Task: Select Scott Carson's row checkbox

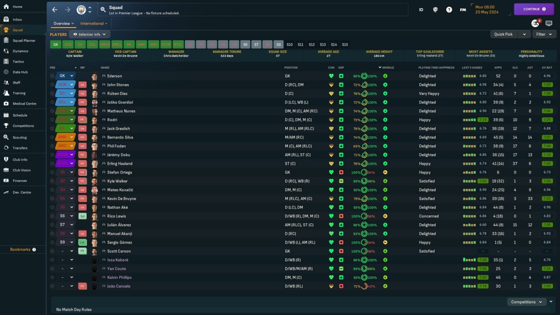Action: [x=52, y=251]
